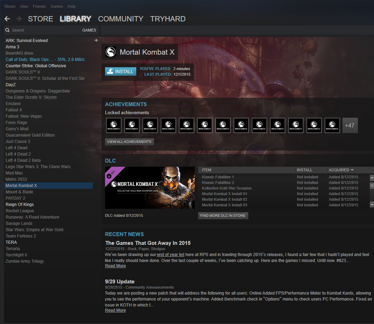Select Garry's Mod in library

(17, 129)
